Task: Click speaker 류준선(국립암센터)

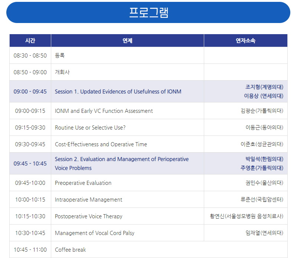Action: 262,199
